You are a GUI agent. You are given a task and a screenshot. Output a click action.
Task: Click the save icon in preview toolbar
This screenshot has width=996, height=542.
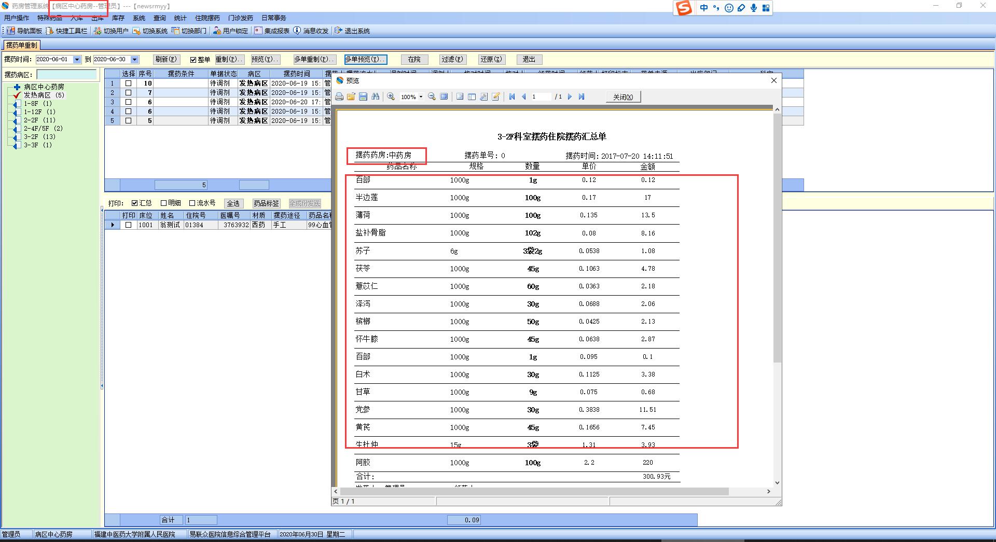[x=363, y=97]
